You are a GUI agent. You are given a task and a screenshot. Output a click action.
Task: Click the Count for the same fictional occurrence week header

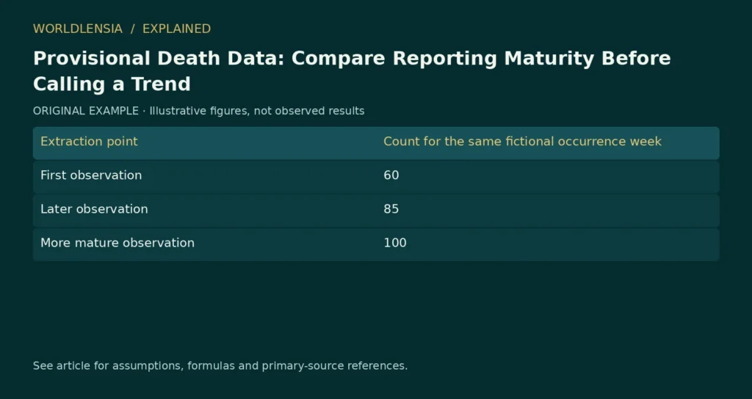[x=522, y=142]
